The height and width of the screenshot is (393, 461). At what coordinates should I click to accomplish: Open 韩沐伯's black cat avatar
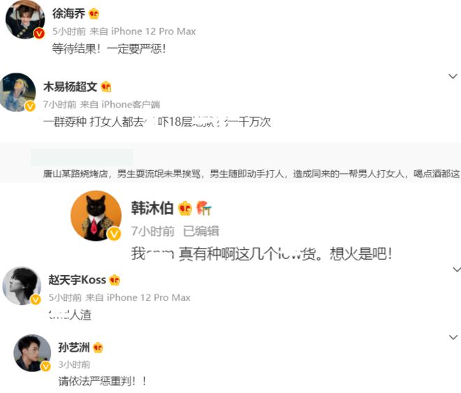point(96,216)
